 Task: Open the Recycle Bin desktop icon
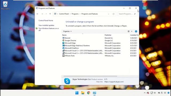(x=5, y=5)
